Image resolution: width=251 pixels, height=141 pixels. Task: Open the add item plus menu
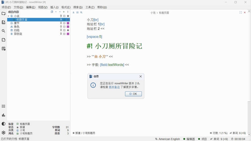(64, 12)
